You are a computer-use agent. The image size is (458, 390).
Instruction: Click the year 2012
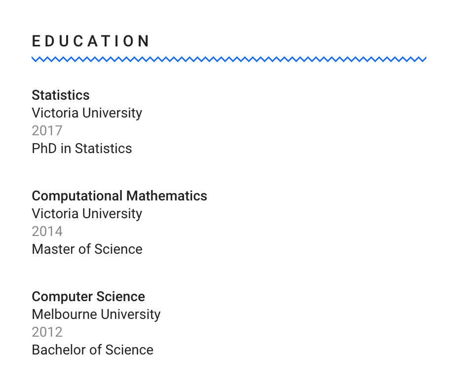[47, 332]
